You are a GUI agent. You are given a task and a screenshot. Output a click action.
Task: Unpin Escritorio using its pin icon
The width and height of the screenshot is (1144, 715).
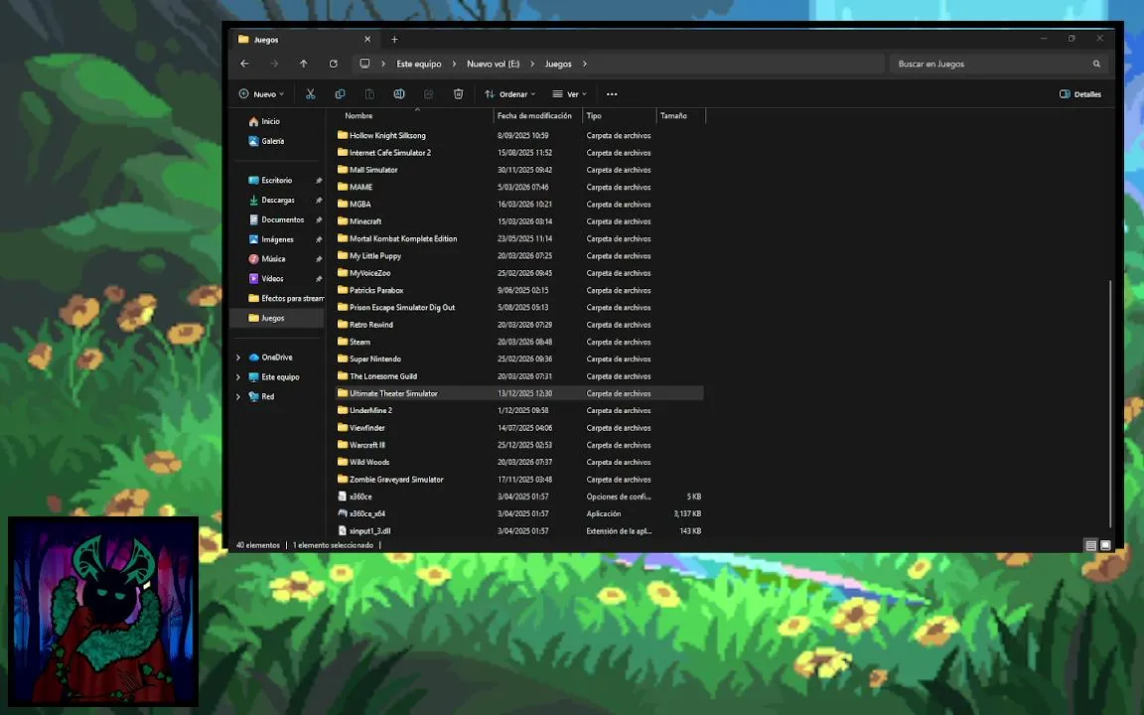pyautogui.click(x=318, y=180)
